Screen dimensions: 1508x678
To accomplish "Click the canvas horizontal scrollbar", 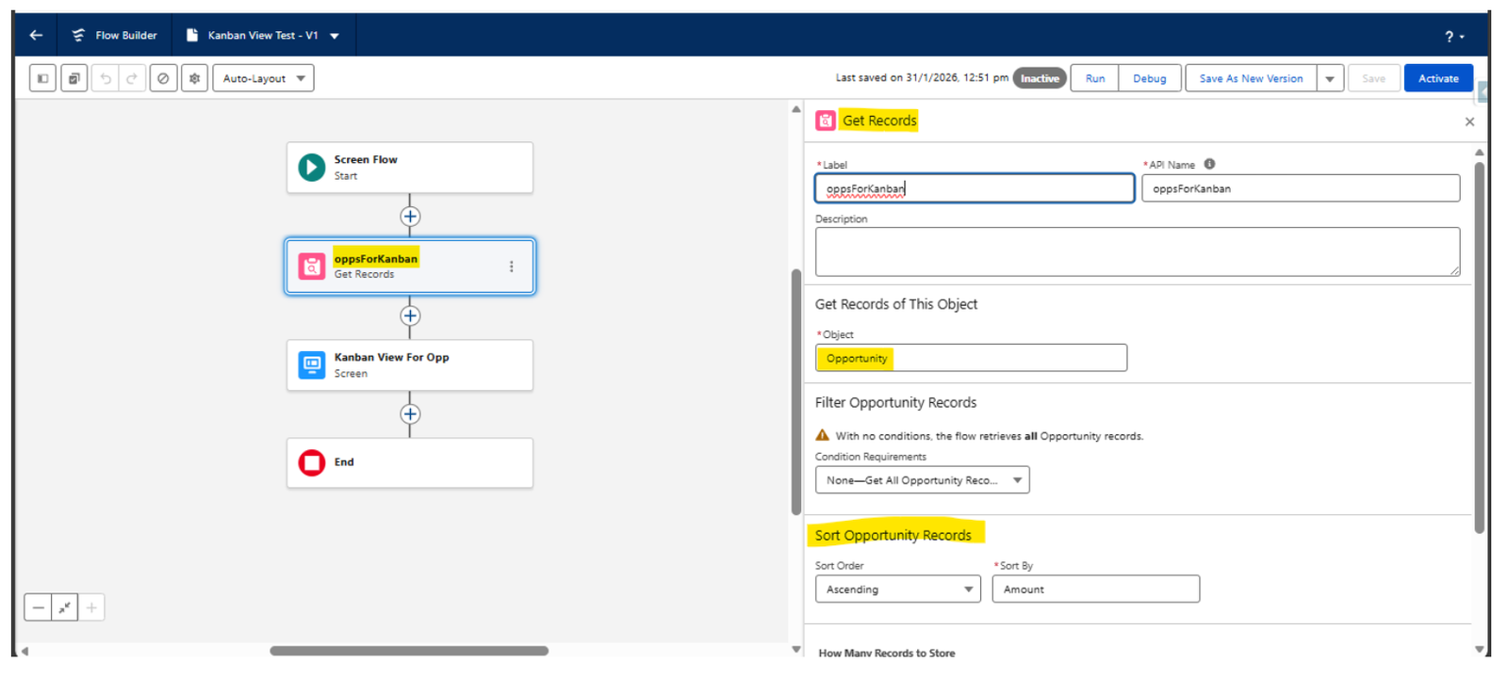I will [409, 651].
